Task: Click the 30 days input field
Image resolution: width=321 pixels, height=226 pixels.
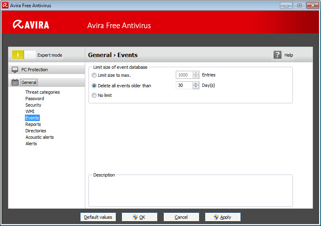Action: click(184, 85)
